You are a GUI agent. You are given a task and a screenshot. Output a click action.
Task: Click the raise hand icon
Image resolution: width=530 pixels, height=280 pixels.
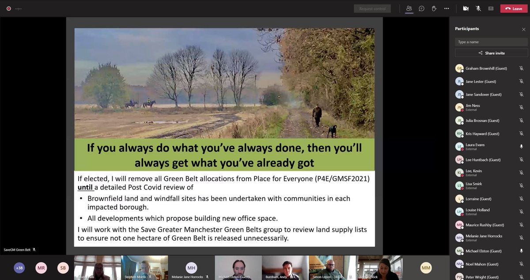[x=434, y=8]
